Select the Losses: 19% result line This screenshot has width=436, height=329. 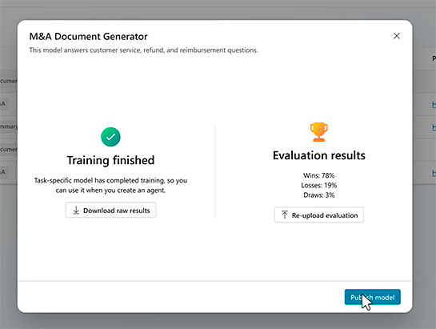click(319, 185)
